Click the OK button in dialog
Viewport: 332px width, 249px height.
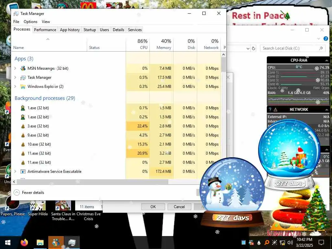[x=153, y=207]
